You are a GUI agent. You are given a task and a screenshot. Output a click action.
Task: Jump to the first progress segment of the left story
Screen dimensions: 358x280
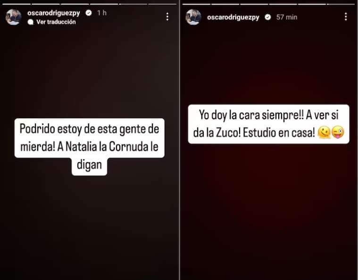16,4
